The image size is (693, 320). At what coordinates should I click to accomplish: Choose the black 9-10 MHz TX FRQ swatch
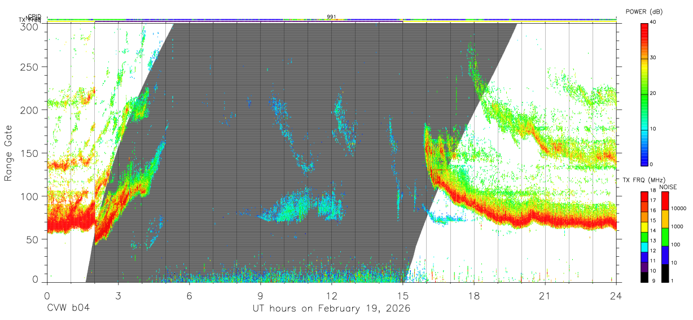pos(644,276)
